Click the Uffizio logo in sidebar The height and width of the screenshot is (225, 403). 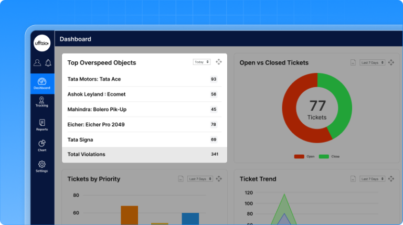pos(42,44)
